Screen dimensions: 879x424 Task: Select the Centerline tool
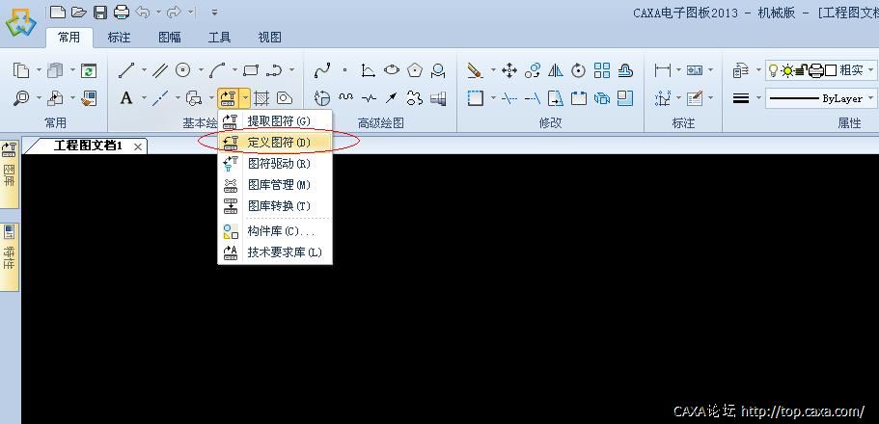click(160, 98)
